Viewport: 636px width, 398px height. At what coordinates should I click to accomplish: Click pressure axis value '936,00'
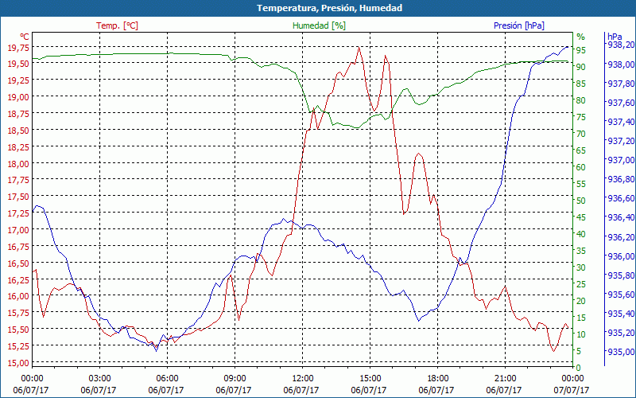(621, 256)
